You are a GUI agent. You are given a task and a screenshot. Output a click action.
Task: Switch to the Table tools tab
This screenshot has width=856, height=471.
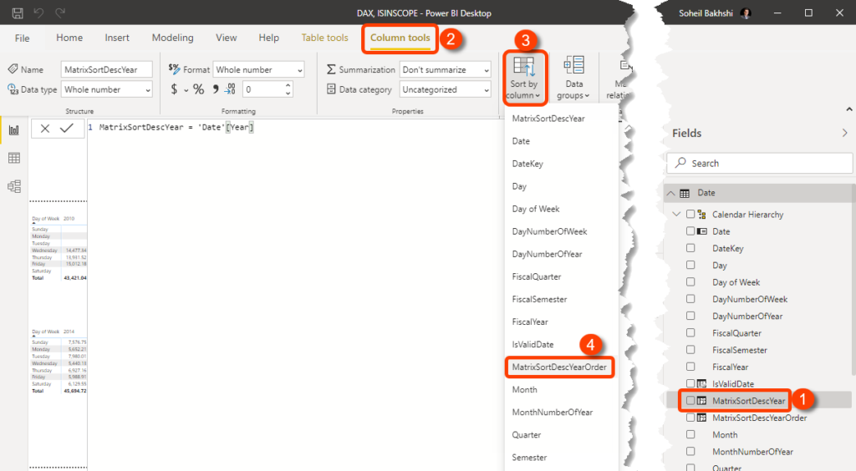pos(325,38)
